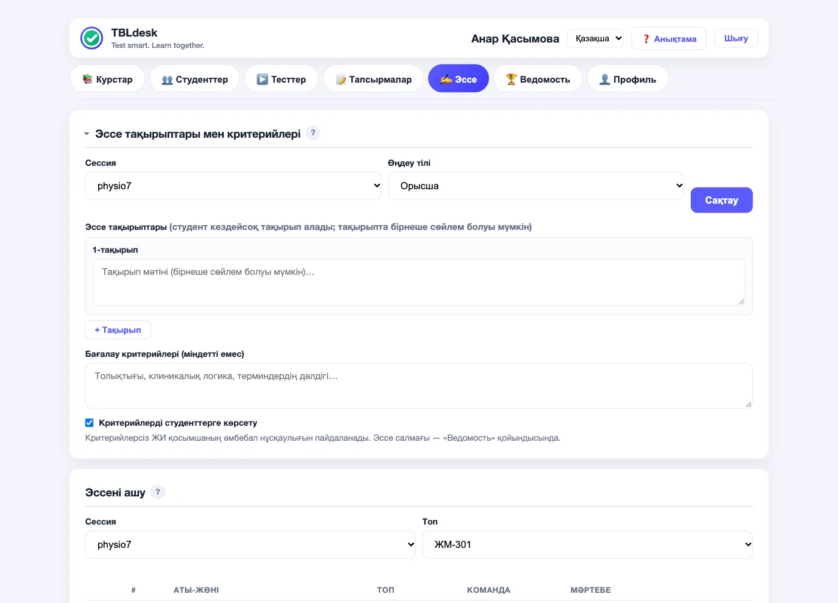Open help for essay topics and criteria
The height and width of the screenshot is (603, 838).
click(313, 133)
